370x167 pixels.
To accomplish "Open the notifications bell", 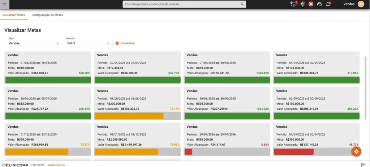I will 328,4.
